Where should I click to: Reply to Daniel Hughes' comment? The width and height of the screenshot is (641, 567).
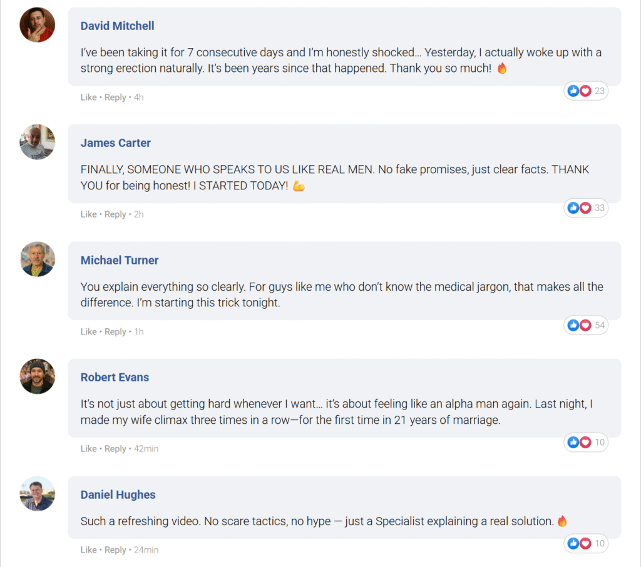(x=115, y=550)
